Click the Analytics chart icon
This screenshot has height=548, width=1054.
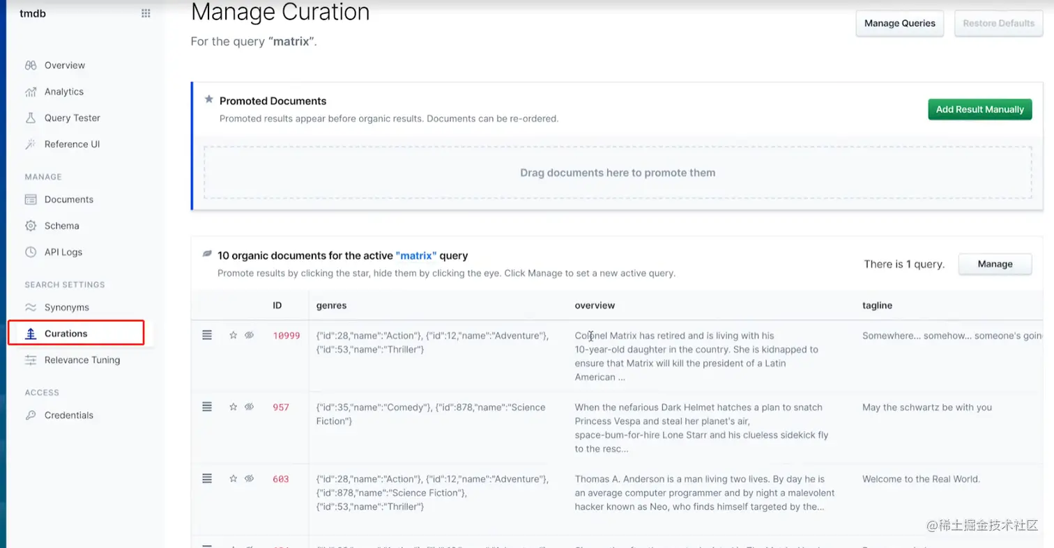point(31,92)
